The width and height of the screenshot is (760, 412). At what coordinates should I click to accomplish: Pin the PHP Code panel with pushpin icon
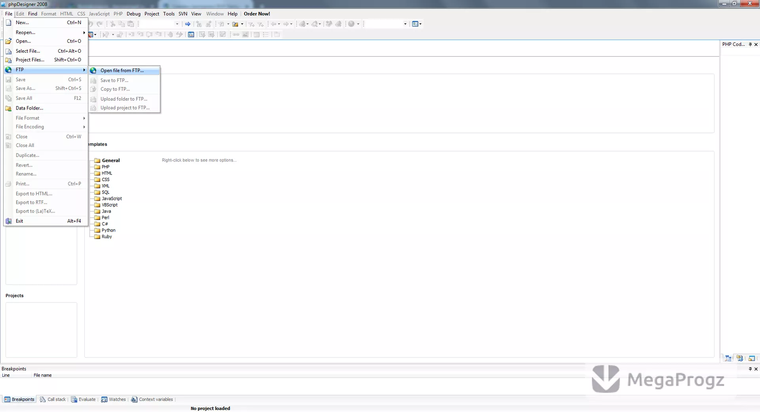(750, 44)
